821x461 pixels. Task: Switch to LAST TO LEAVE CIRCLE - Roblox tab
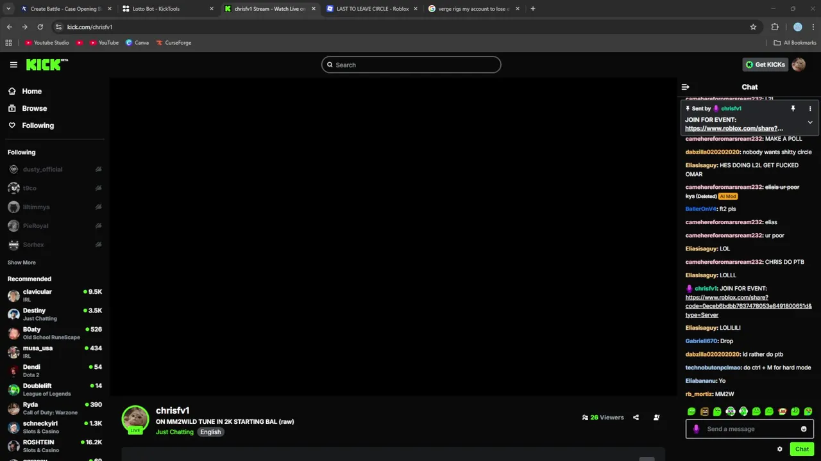click(372, 9)
